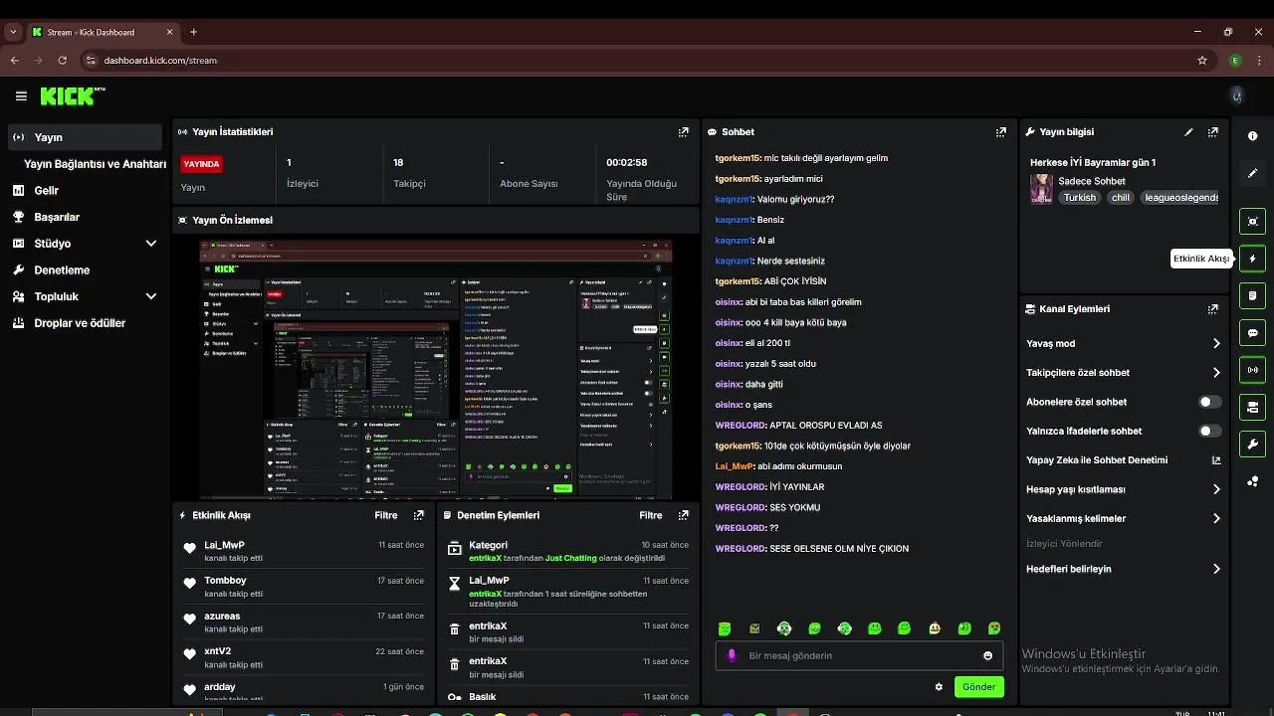
Task: Click the Tombboy follower row in Etkinlik Akışı
Action: tap(305, 587)
